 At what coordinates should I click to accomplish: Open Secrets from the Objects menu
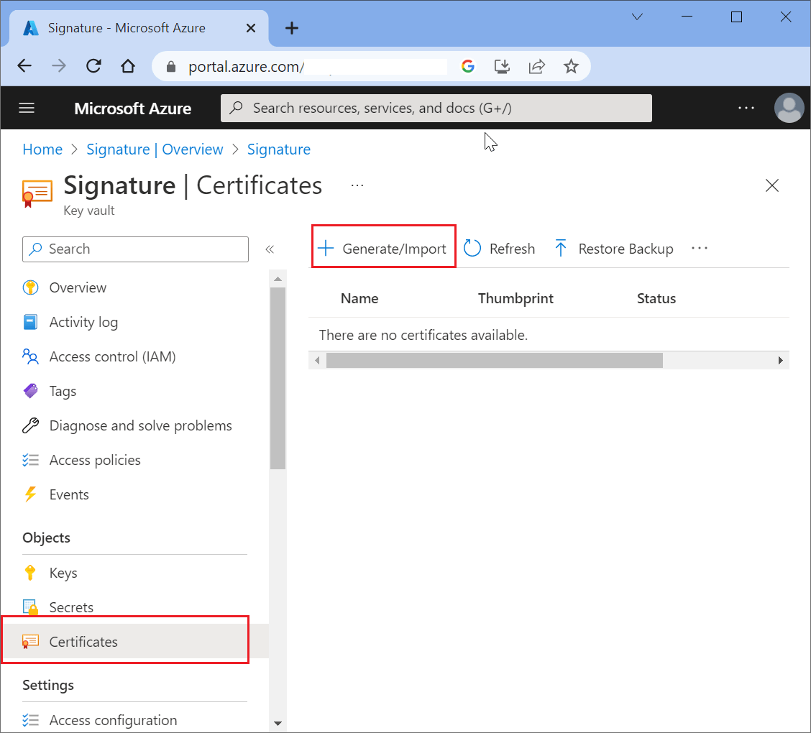tap(71, 607)
